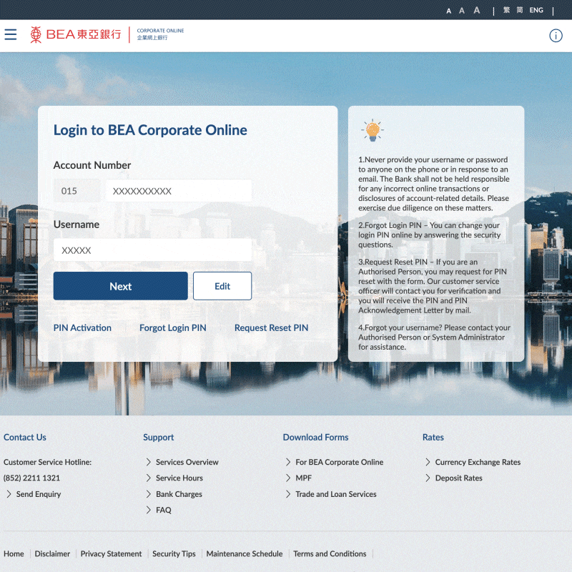Screen dimensions: 572x572
Task: Click the Support footer heading
Action: click(158, 438)
